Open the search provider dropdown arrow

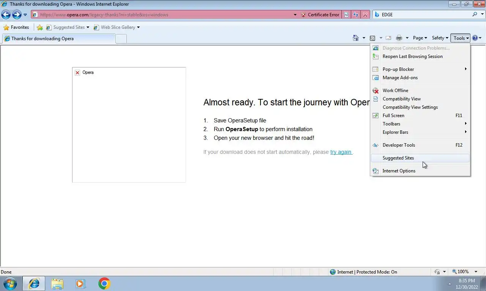coord(482,14)
